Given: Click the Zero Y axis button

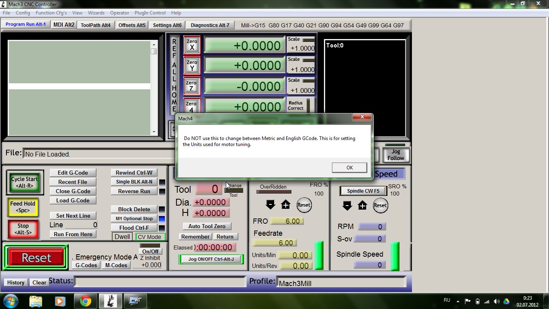Looking at the screenshot, I should tap(192, 66).
